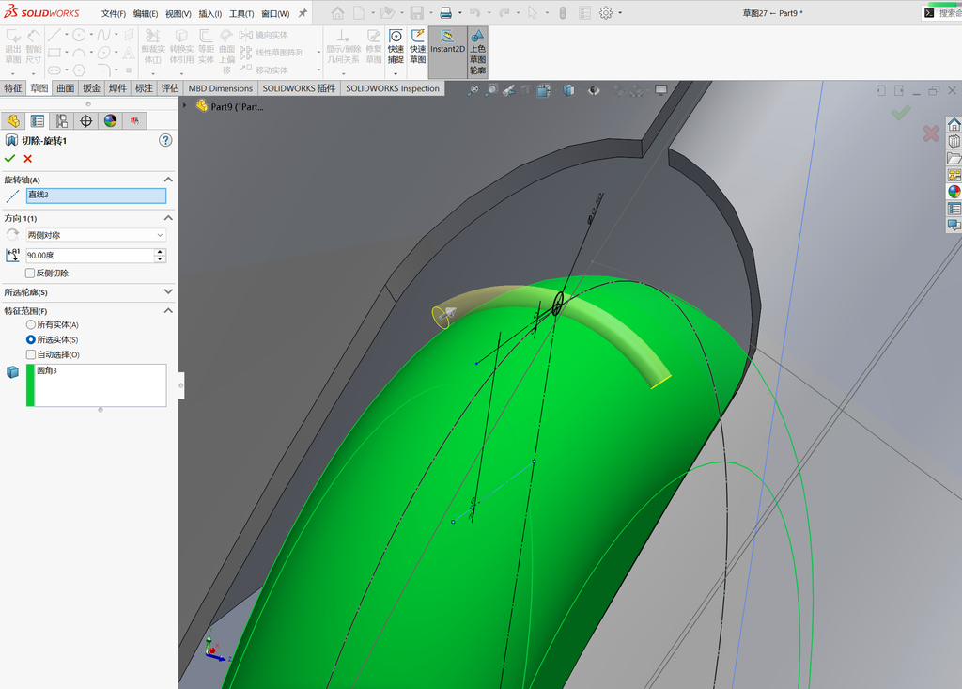Expand the Part9 flyout tree

185,105
